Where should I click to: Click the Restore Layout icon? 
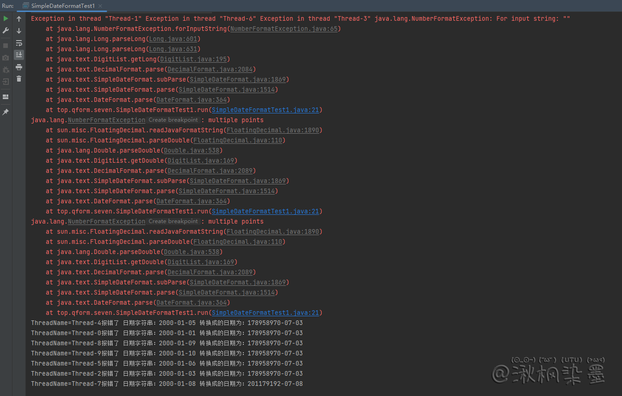pyautogui.click(x=6, y=97)
